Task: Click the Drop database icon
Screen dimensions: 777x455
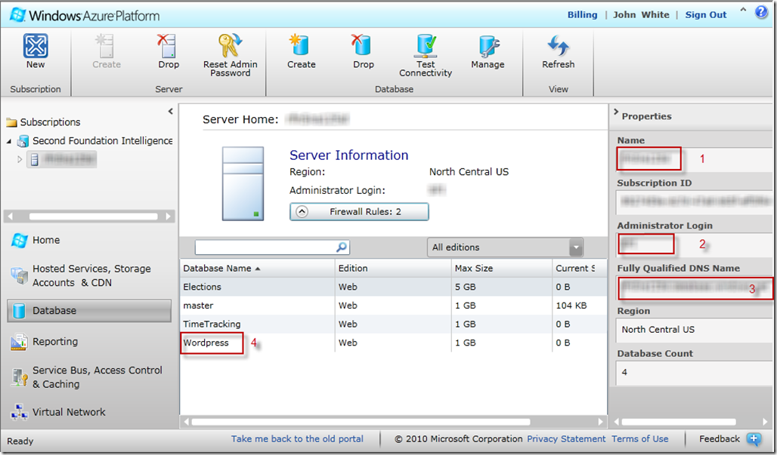Action: point(362,45)
